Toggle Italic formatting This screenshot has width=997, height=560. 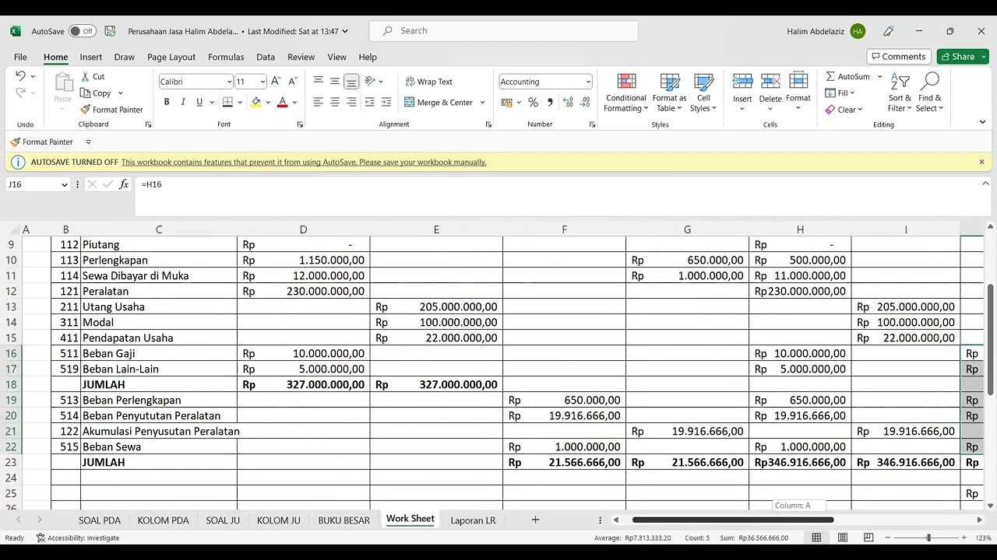(183, 102)
